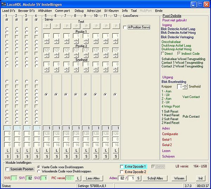Click servo Test P button for port 5

[x=47, y=26]
